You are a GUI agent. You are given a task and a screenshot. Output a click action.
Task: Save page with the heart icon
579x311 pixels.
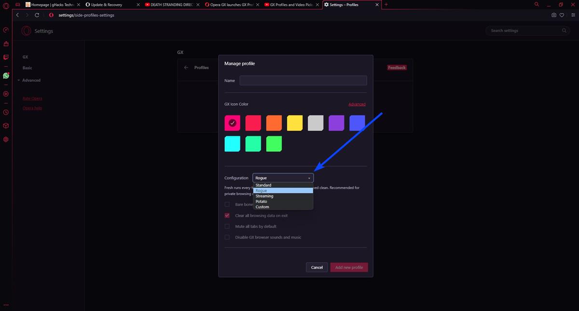tap(562, 15)
